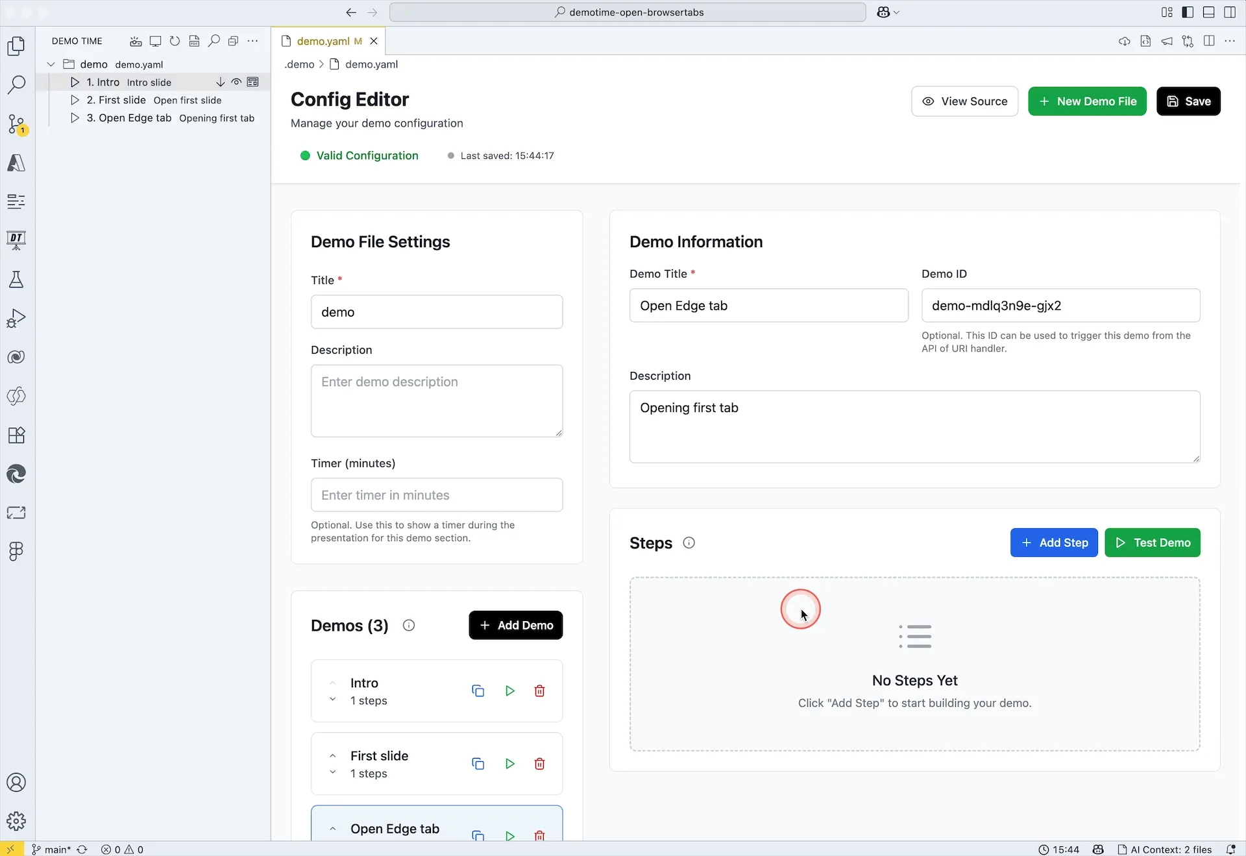Open the Extensions view in sidebar

click(16, 435)
